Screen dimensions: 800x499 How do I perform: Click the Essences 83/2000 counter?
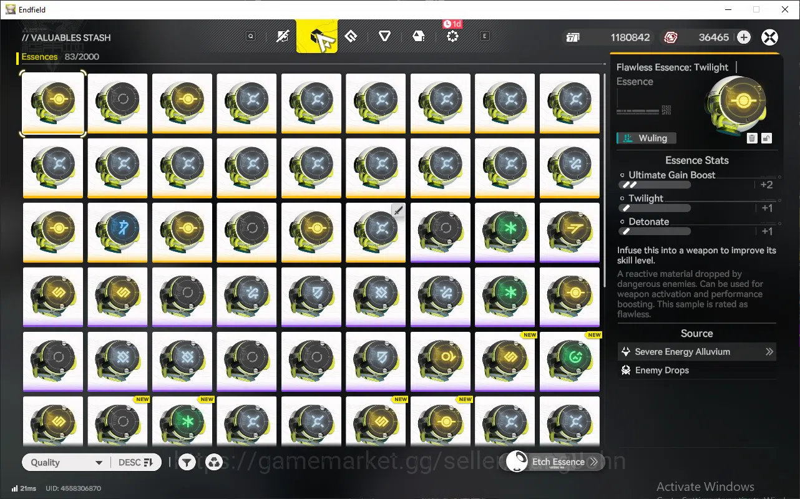tap(60, 57)
